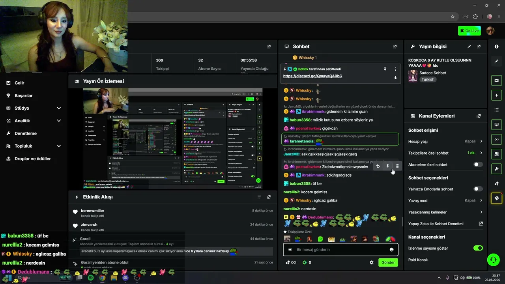Open the Başarılar menu item

click(x=24, y=95)
